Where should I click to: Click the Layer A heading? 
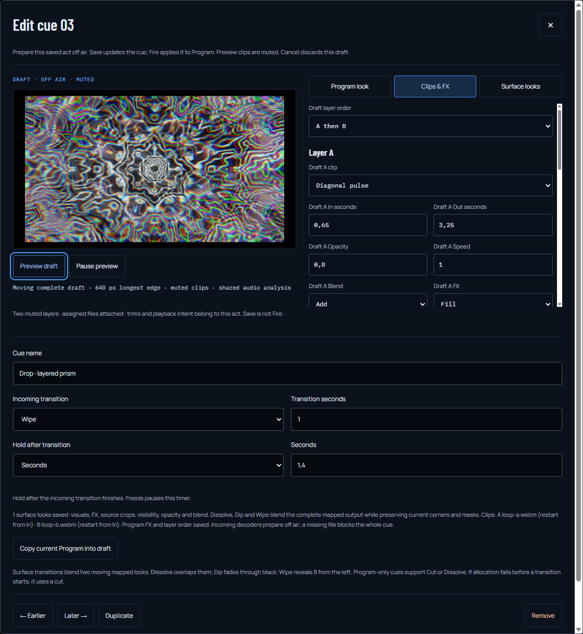[x=321, y=153]
